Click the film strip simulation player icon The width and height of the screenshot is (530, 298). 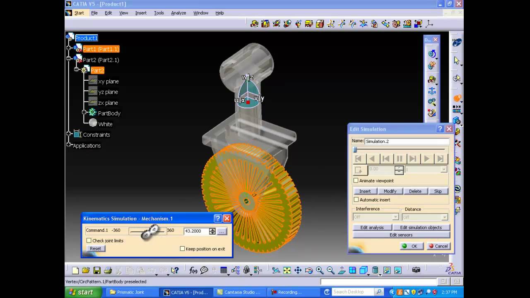pyautogui.click(x=457, y=109)
